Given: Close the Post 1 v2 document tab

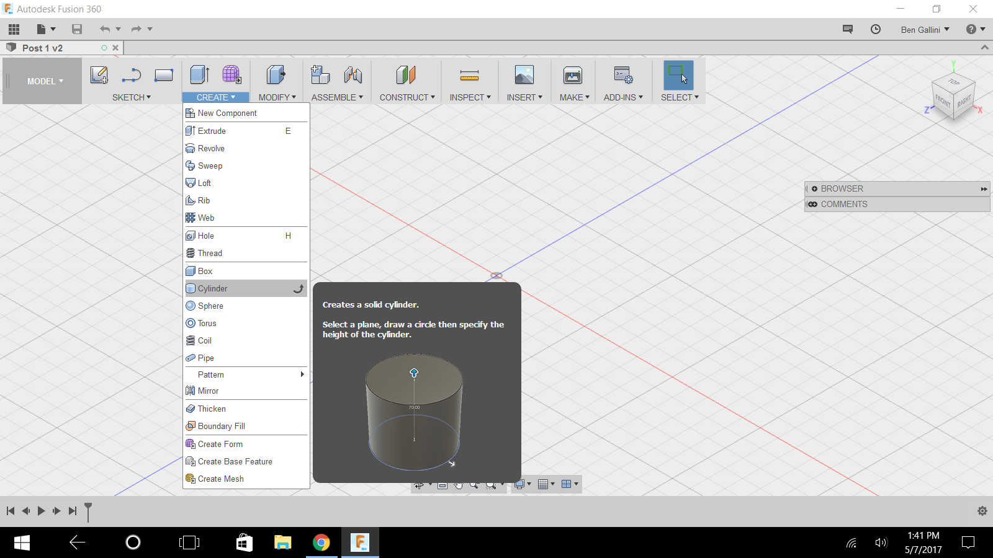Looking at the screenshot, I should [x=115, y=48].
